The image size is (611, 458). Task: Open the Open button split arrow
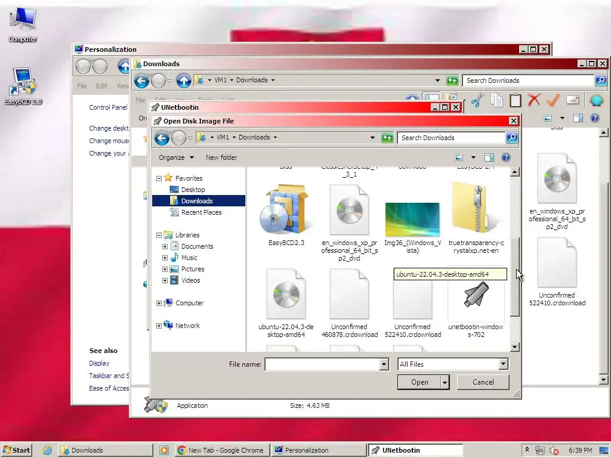tap(445, 382)
